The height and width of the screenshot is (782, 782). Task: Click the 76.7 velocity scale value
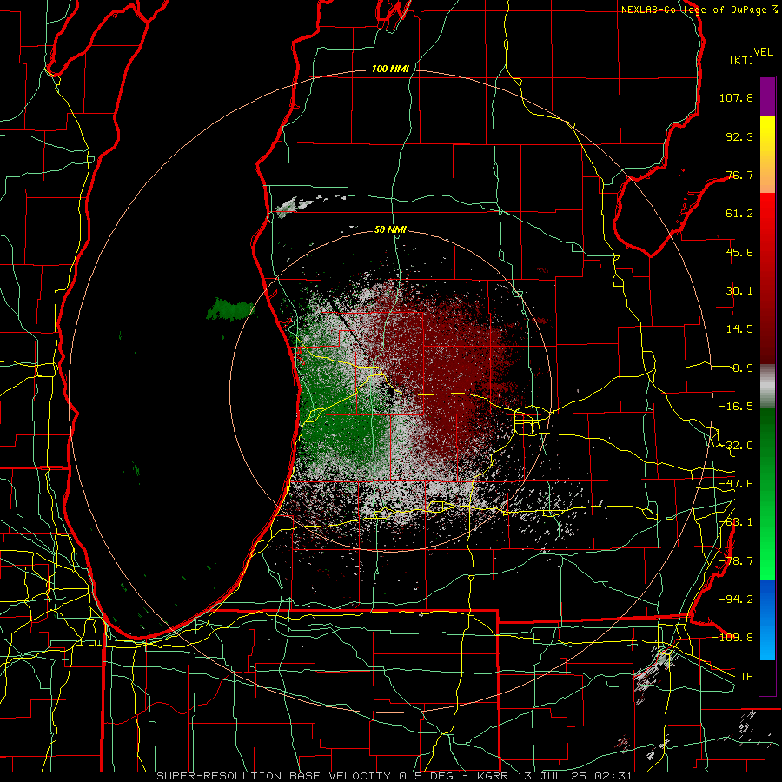tap(739, 175)
